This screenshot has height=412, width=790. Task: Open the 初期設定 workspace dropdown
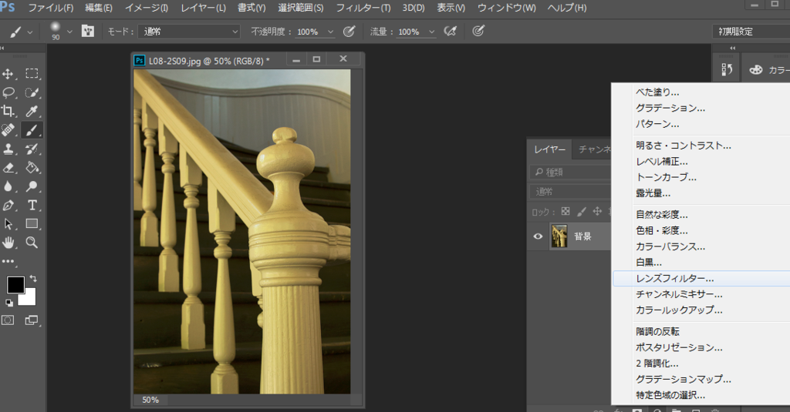click(751, 32)
